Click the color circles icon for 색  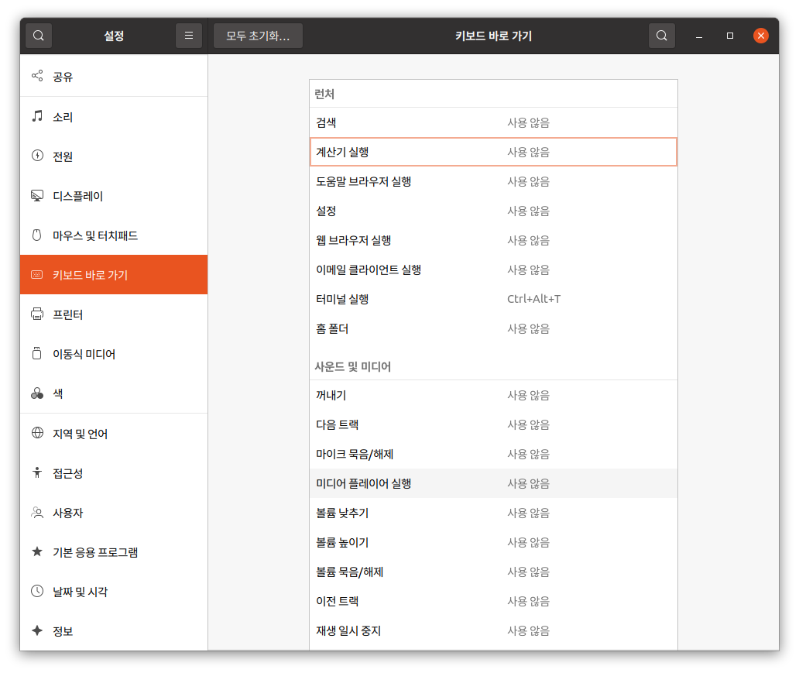point(37,393)
